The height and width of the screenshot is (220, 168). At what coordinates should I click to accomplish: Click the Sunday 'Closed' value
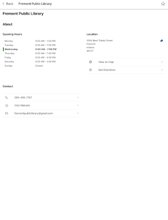[39, 66]
